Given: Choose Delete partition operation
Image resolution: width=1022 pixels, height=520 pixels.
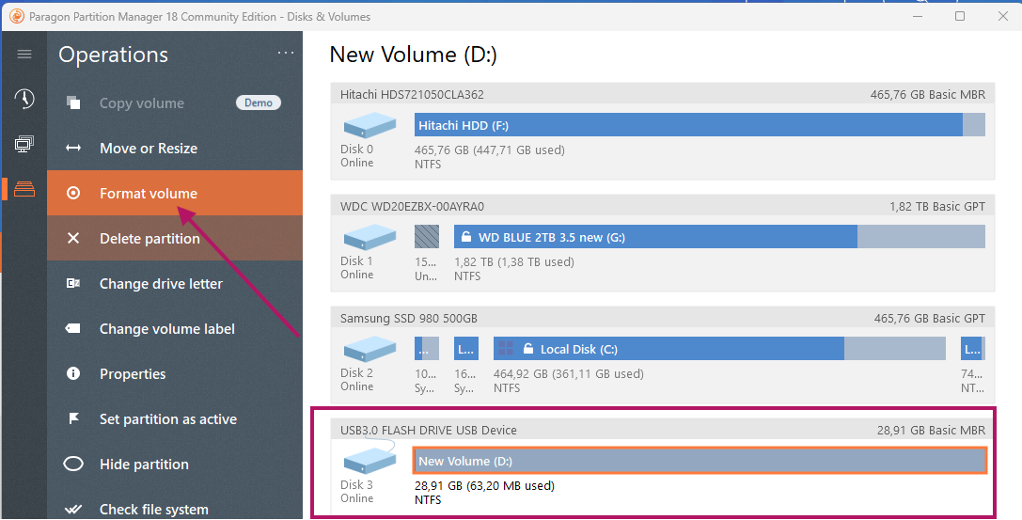Looking at the screenshot, I should click(175, 239).
